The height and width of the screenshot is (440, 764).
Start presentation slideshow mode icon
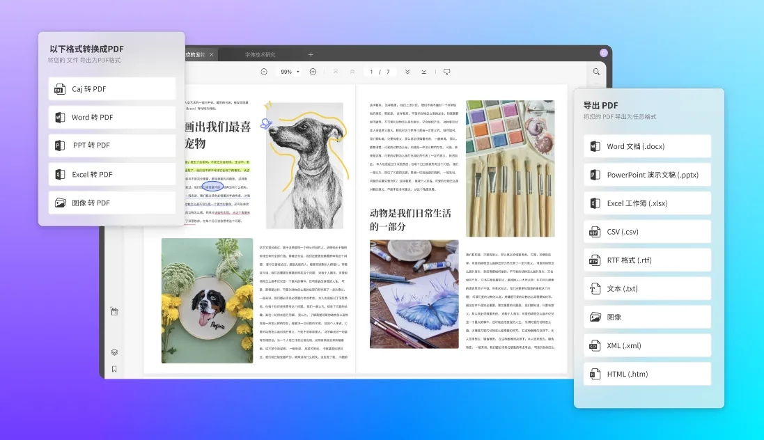[446, 72]
